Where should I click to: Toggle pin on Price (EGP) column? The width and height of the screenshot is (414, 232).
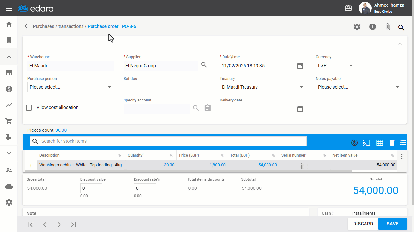[223, 155]
